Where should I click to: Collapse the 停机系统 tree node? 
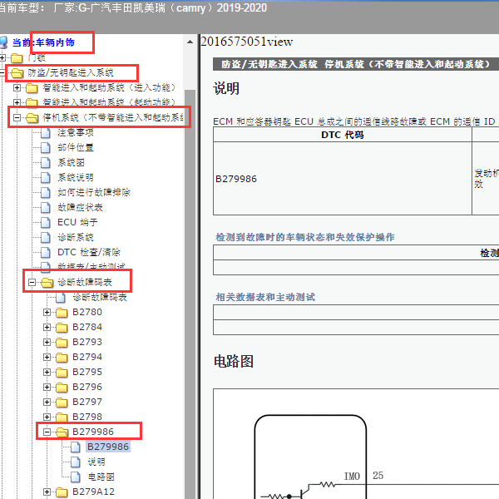(x=17, y=118)
